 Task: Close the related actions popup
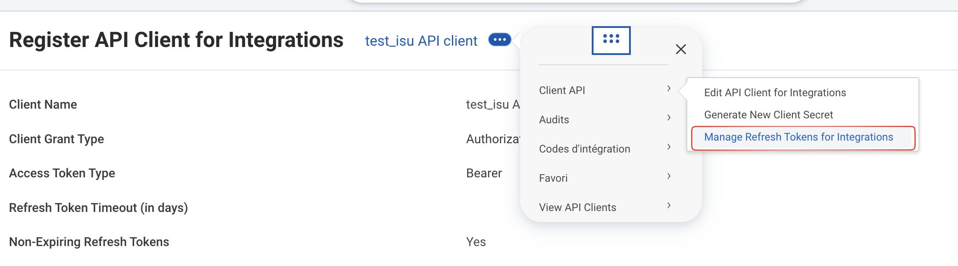[x=681, y=49]
